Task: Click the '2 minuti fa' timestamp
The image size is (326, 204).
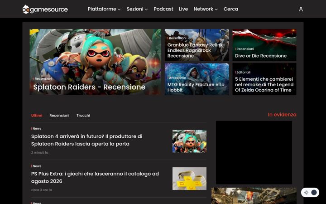Action: click(40, 152)
